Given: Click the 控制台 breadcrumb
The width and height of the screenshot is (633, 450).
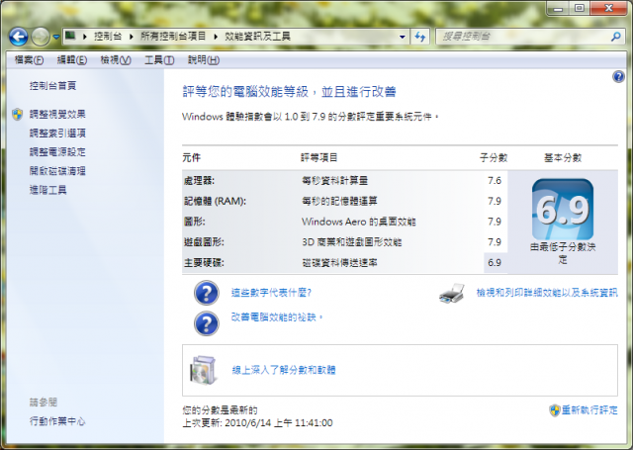Looking at the screenshot, I should click(x=108, y=37).
